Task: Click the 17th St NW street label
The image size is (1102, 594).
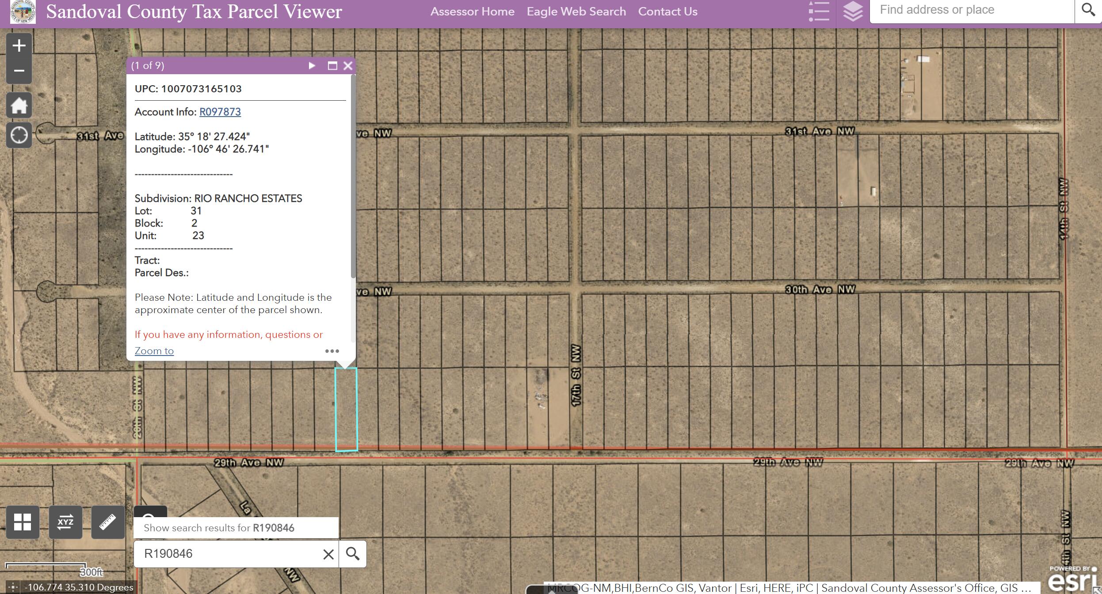Action: [575, 375]
